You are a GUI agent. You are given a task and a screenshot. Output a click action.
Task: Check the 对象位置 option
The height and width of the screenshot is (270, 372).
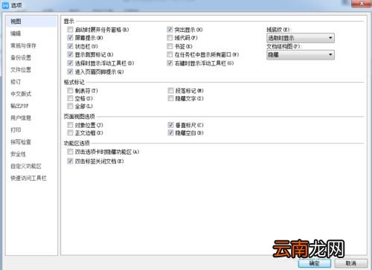coord(70,125)
